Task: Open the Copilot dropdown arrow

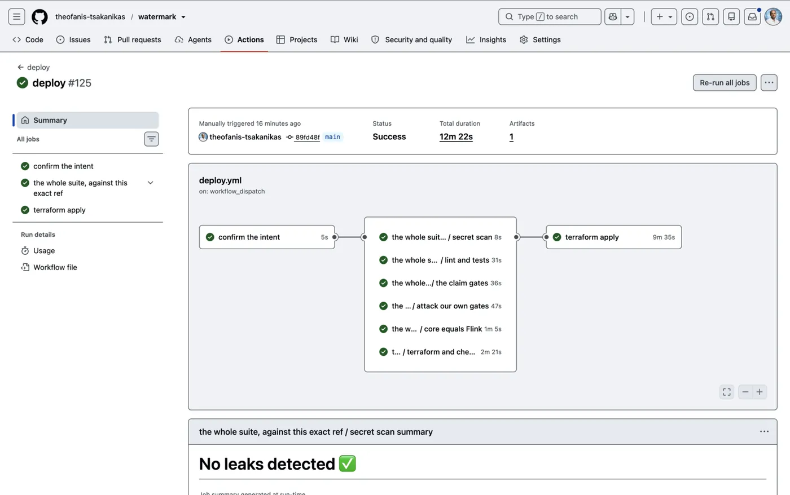Action: (x=627, y=17)
